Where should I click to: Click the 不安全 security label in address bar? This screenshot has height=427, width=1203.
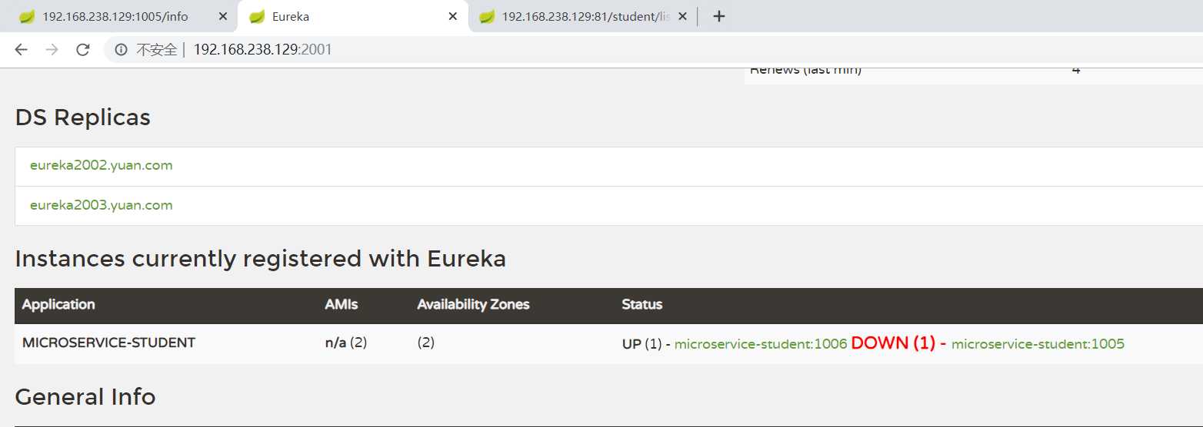coord(156,50)
